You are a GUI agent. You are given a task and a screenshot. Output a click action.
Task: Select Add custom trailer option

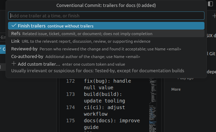[106, 64]
